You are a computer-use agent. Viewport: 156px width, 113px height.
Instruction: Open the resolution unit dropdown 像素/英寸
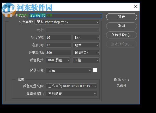pyautogui.click(x=86, y=52)
